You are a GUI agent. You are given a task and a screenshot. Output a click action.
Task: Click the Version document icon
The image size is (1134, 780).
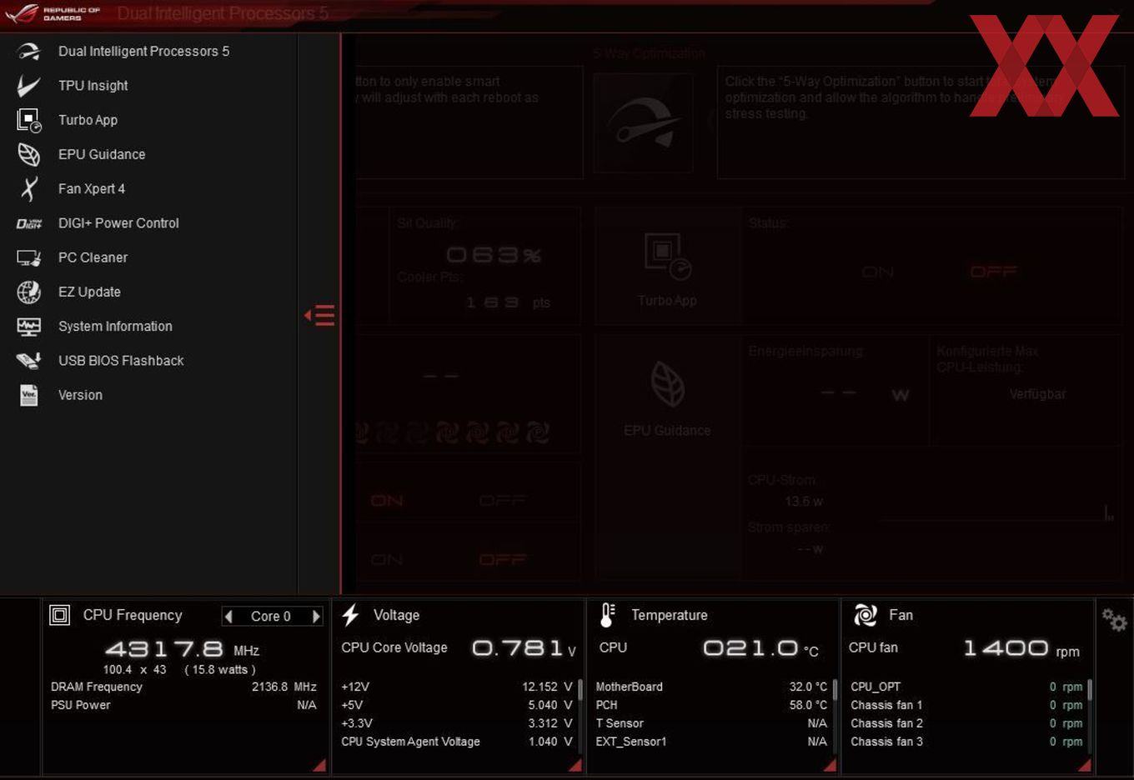tap(28, 395)
